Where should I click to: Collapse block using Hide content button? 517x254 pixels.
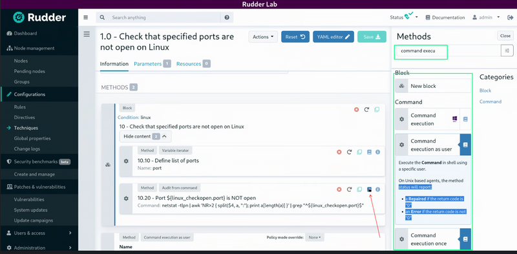145,136
